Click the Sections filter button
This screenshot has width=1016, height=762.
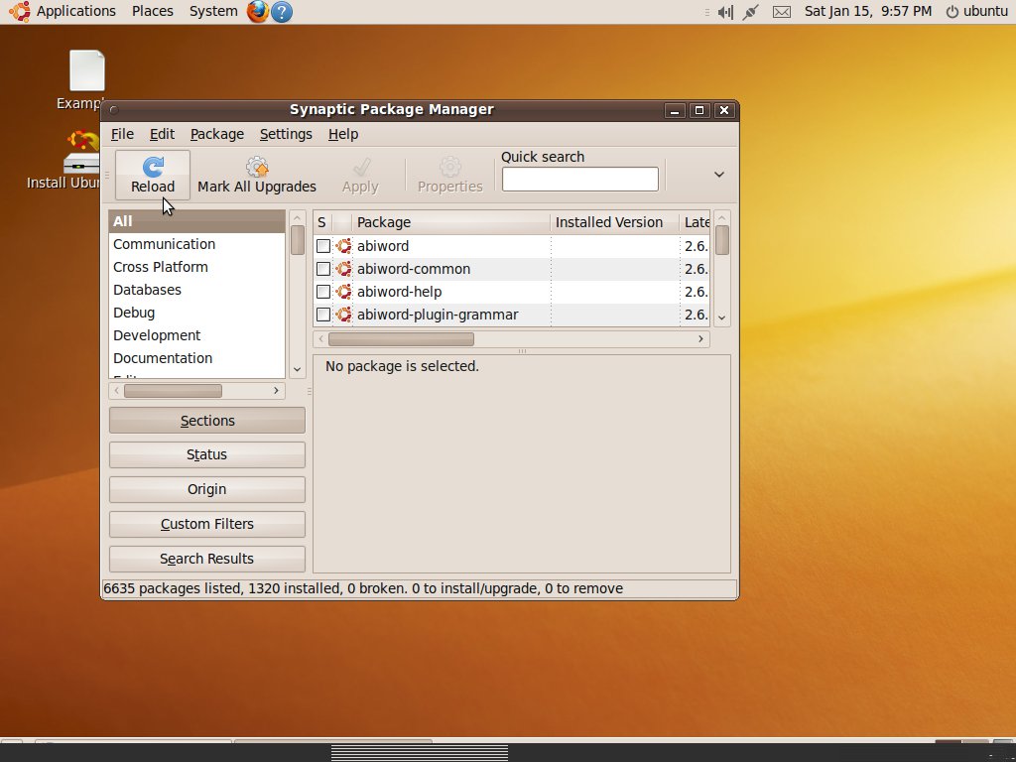pos(207,421)
